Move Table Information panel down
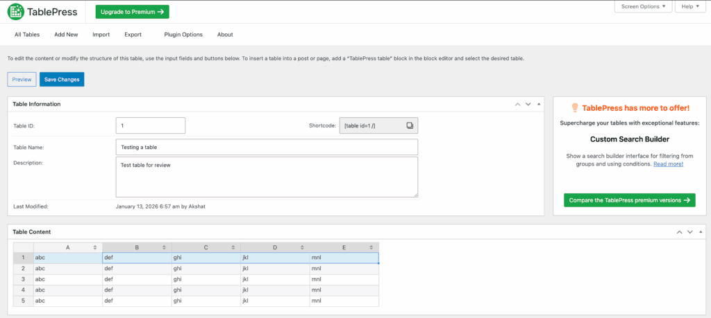The image size is (711, 318). (x=528, y=104)
